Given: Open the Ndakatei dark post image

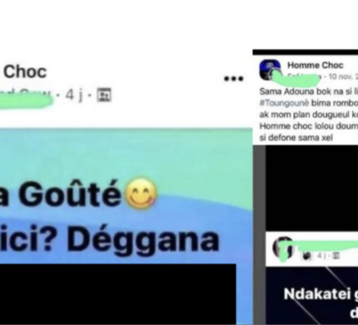Looking at the screenshot, I should (311, 296).
